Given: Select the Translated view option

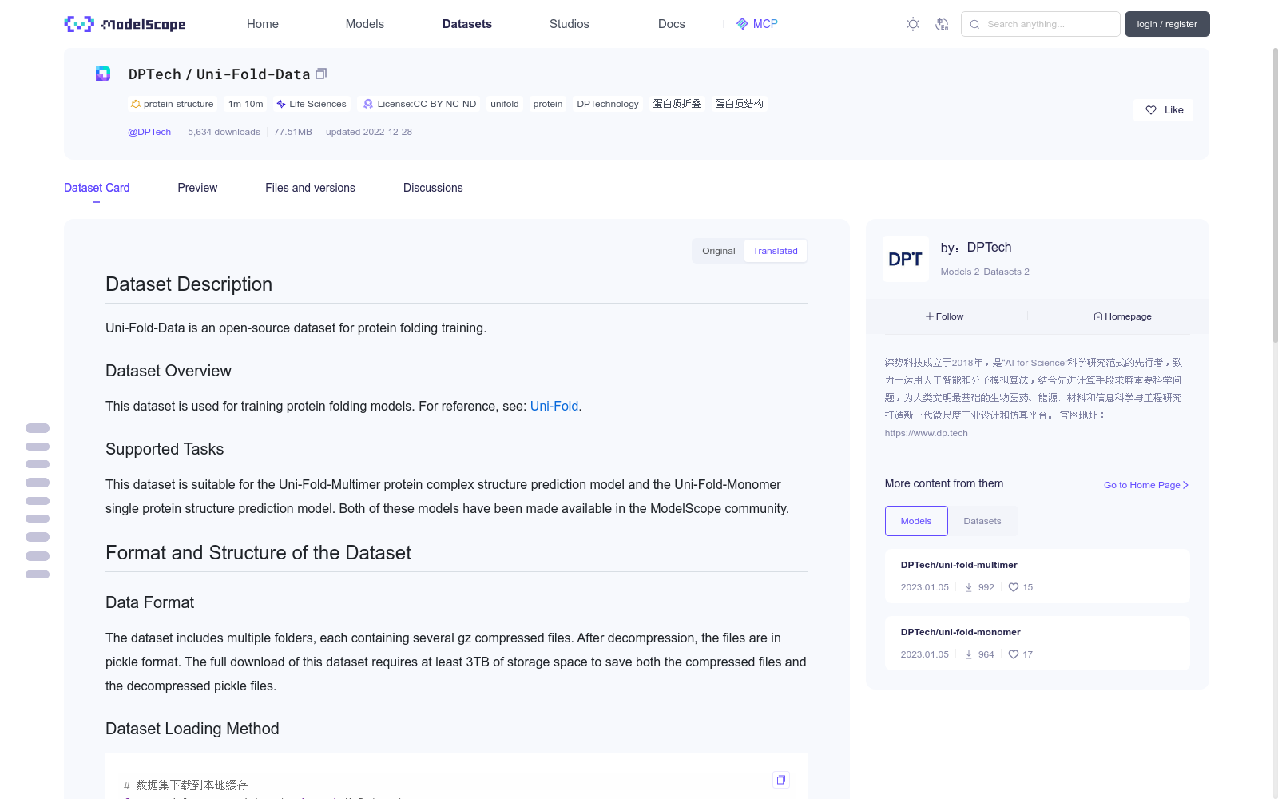Looking at the screenshot, I should coord(775,251).
